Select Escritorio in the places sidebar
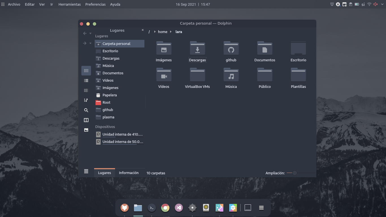Viewport: 386px width, 217px height. click(x=120, y=51)
